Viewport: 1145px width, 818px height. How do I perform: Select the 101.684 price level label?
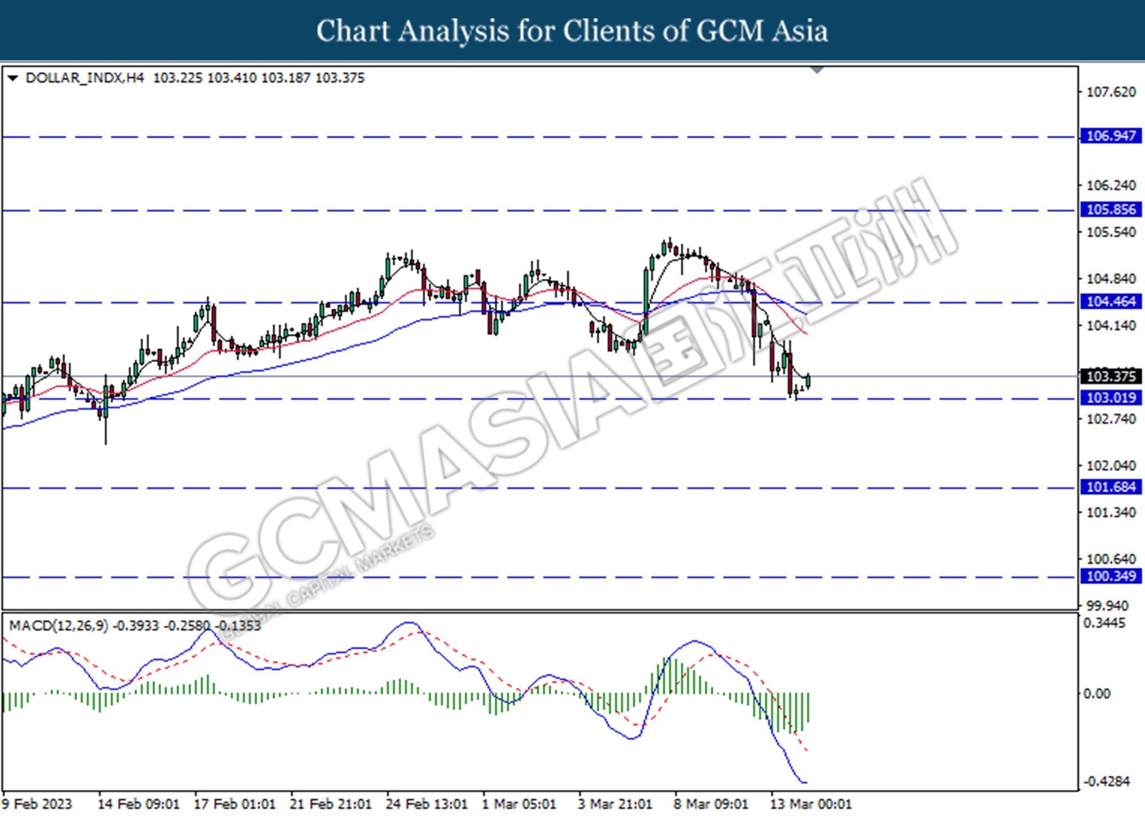(1111, 487)
